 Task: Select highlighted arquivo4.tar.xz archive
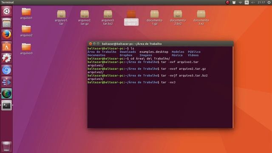[131, 18]
